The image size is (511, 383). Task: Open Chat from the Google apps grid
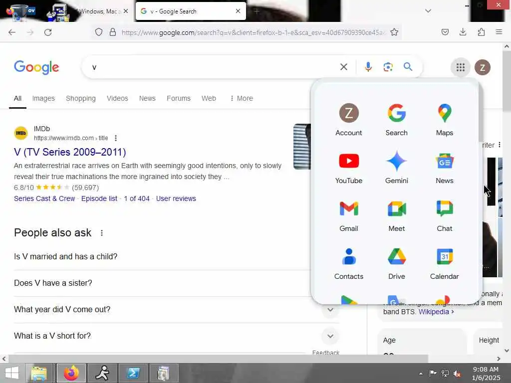point(444,215)
